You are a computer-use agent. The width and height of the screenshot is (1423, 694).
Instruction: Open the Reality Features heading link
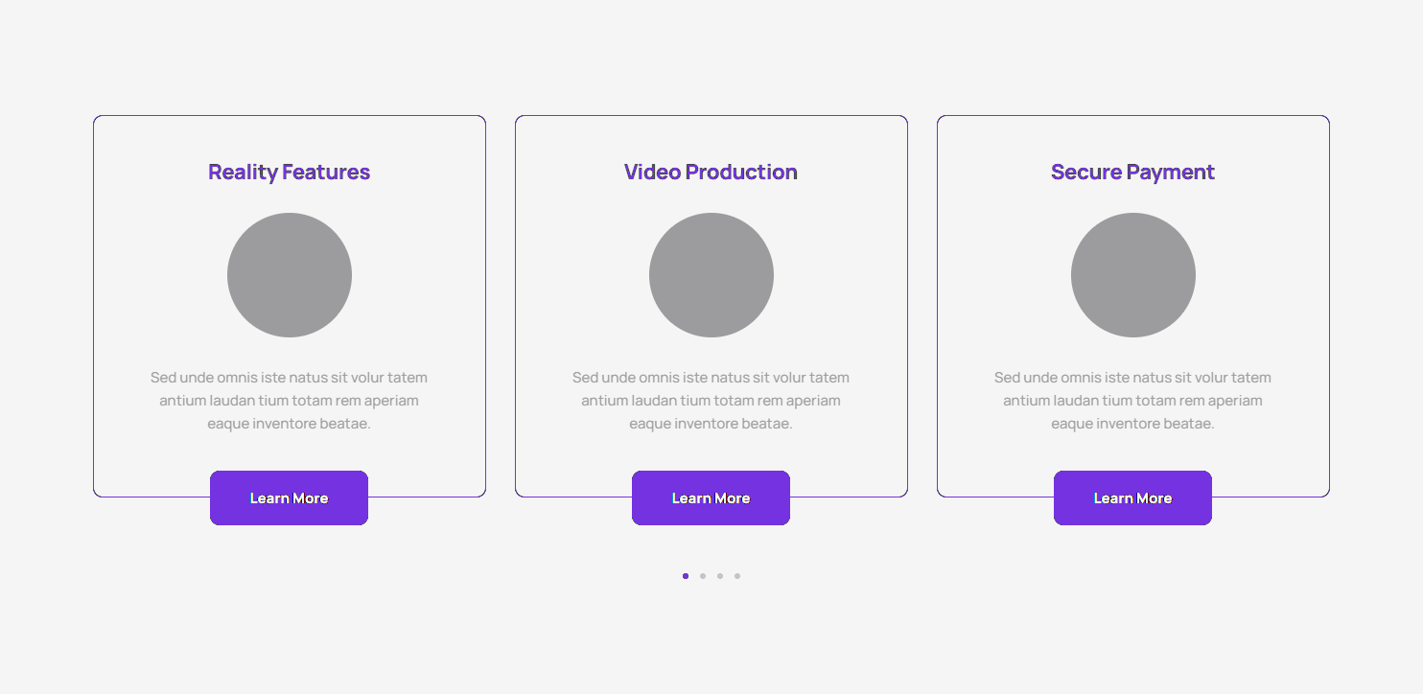pyautogui.click(x=289, y=173)
